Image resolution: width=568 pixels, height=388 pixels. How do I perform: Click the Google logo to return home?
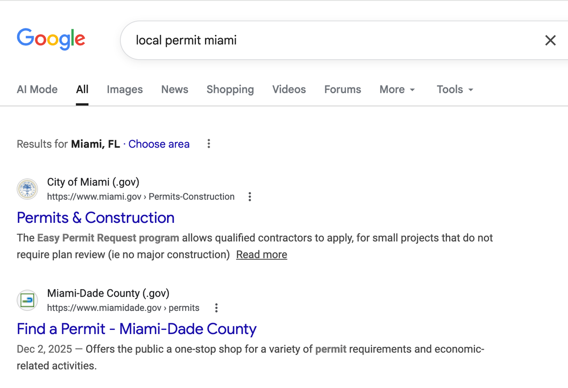coord(51,40)
